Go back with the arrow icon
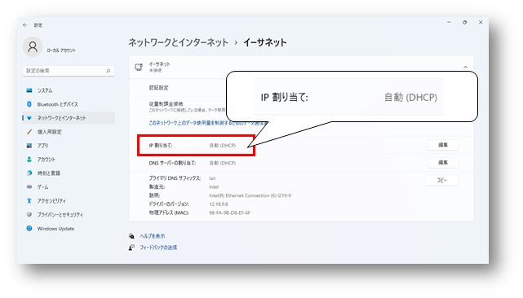 25,25
